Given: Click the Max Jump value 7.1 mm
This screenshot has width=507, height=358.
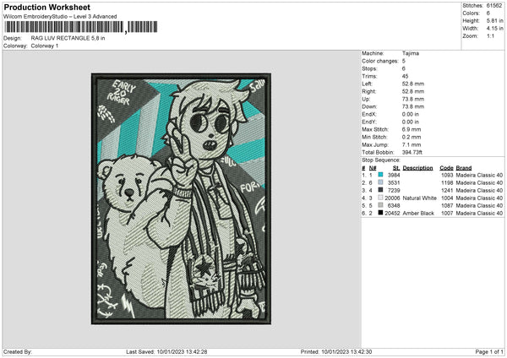Looking at the screenshot, I should pos(412,144).
